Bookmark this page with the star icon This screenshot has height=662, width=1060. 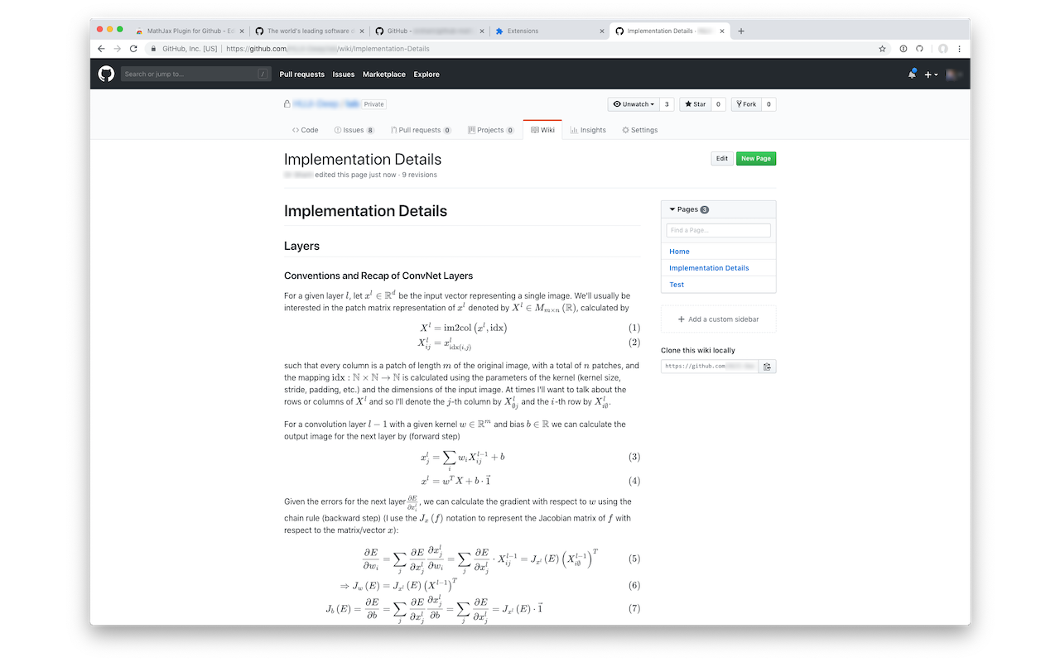tap(882, 49)
